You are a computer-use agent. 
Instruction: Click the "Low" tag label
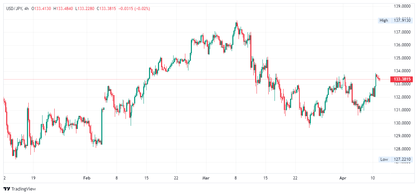tap(384, 159)
